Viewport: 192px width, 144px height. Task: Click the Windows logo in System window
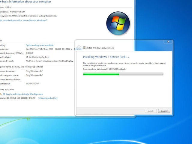click(118, 23)
